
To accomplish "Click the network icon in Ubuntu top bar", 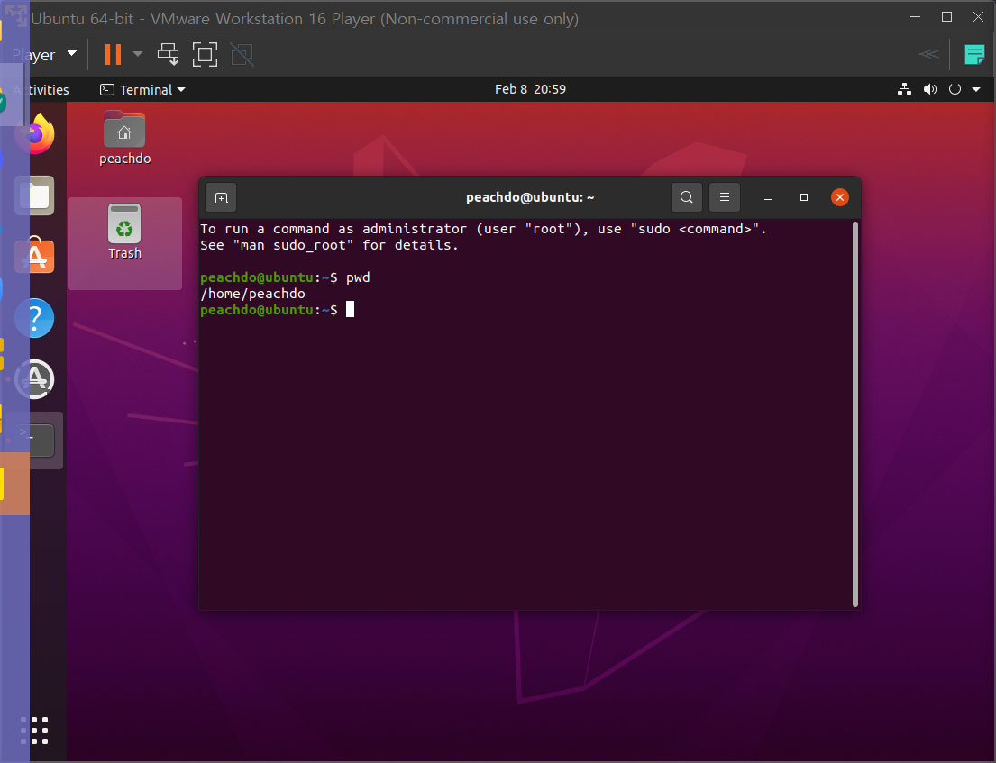I will (905, 89).
